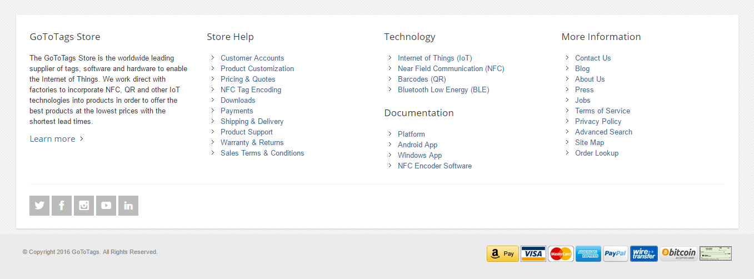The height and width of the screenshot is (279, 754).
Task: Open the Instagram social icon
Action: (x=84, y=206)
